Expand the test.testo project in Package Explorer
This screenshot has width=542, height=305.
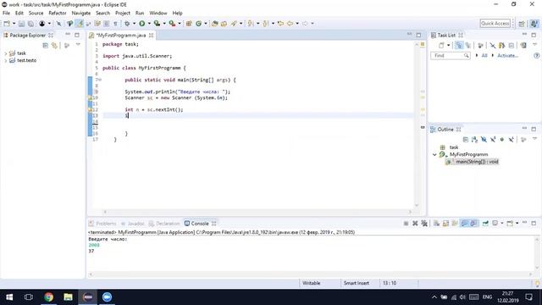coord(6,60)
